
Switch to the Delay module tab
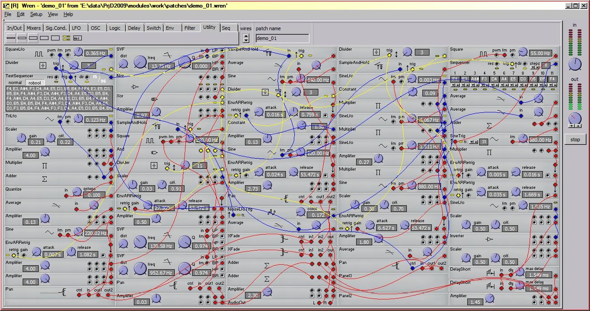pos(134,28)
